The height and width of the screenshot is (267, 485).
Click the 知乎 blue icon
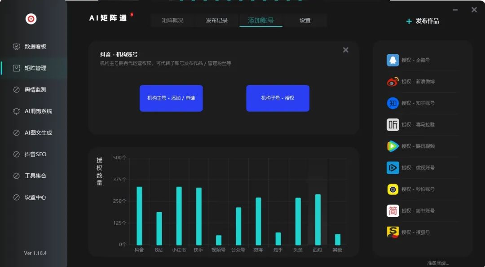click(x=393, y=103)
